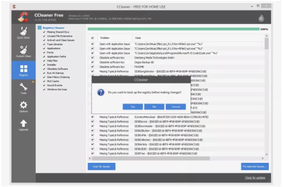Click the title bar app icon
The image size is (283, 187).
(14, 7)
